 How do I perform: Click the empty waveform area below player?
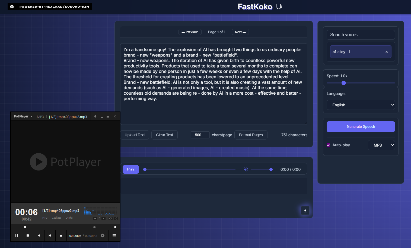click(x=214, y=186)
